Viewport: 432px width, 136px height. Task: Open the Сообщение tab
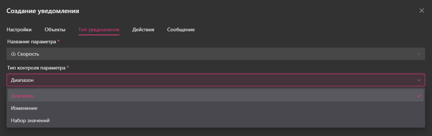tap(181, 29)
